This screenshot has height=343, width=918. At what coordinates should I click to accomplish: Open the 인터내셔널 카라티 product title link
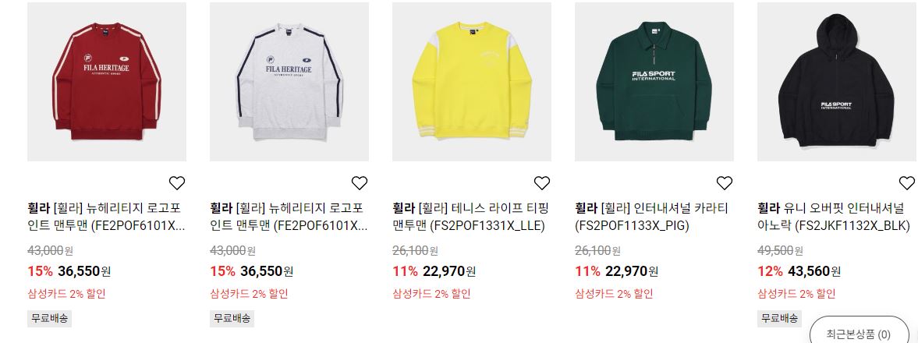click(652, 217)
